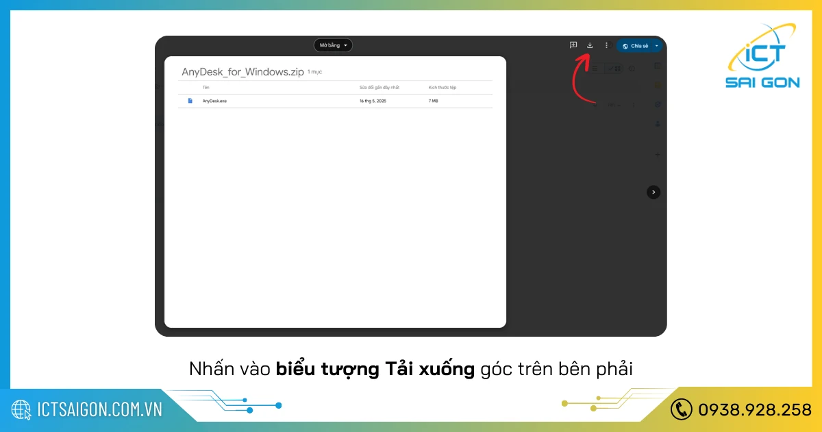Click the Sửa đổi gần đây nhất header
822x432 pixels.
pos(379,88)
